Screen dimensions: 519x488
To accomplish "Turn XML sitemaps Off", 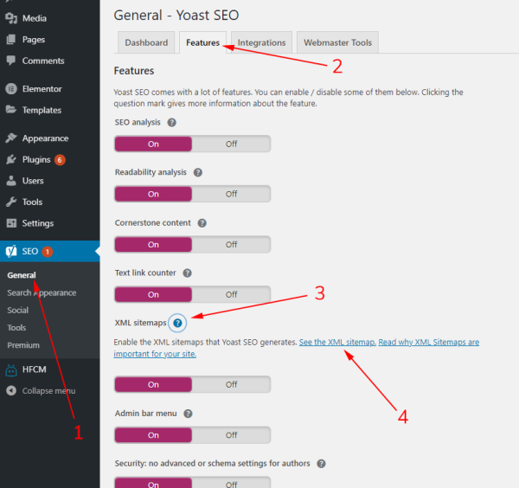I will point(231,385).
